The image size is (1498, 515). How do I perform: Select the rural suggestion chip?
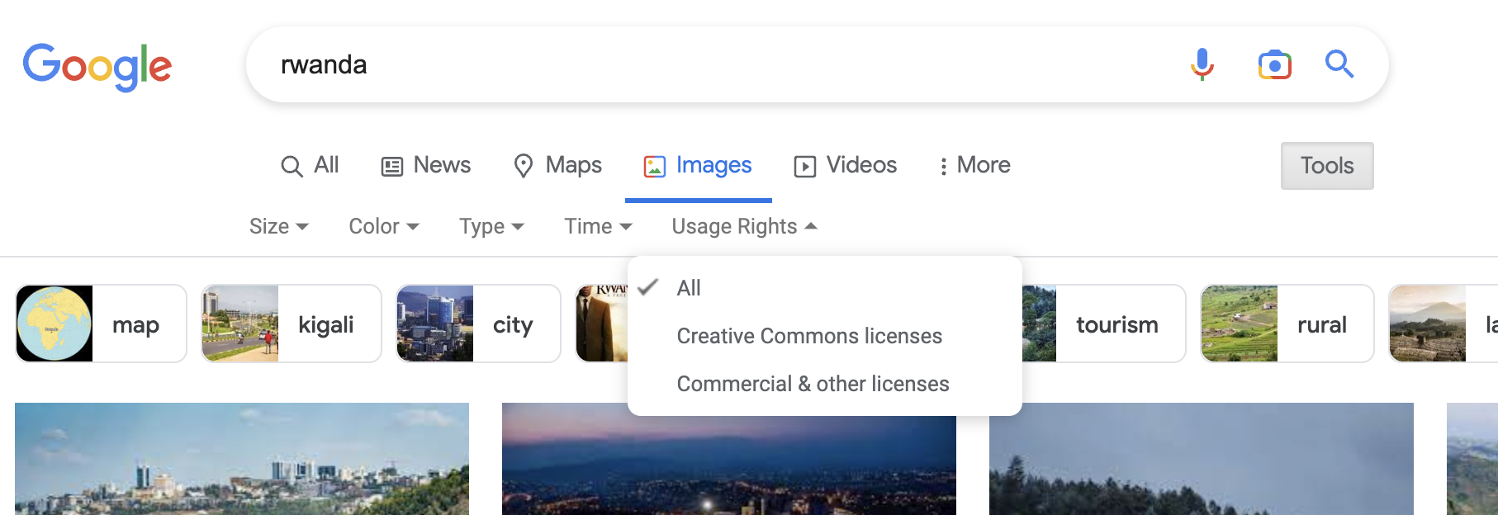tap(1287, 324)
